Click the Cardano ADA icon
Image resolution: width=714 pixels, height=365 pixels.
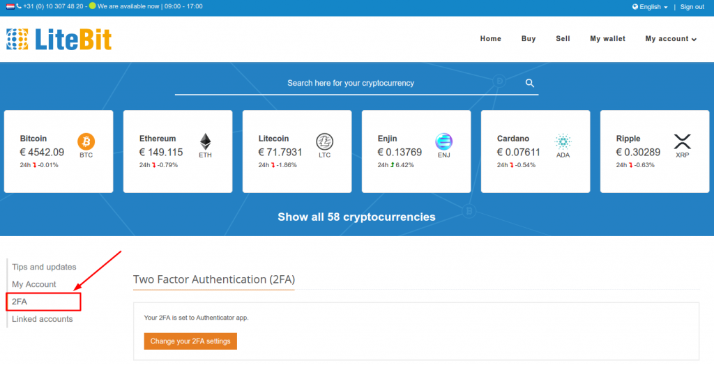(563, 141)
